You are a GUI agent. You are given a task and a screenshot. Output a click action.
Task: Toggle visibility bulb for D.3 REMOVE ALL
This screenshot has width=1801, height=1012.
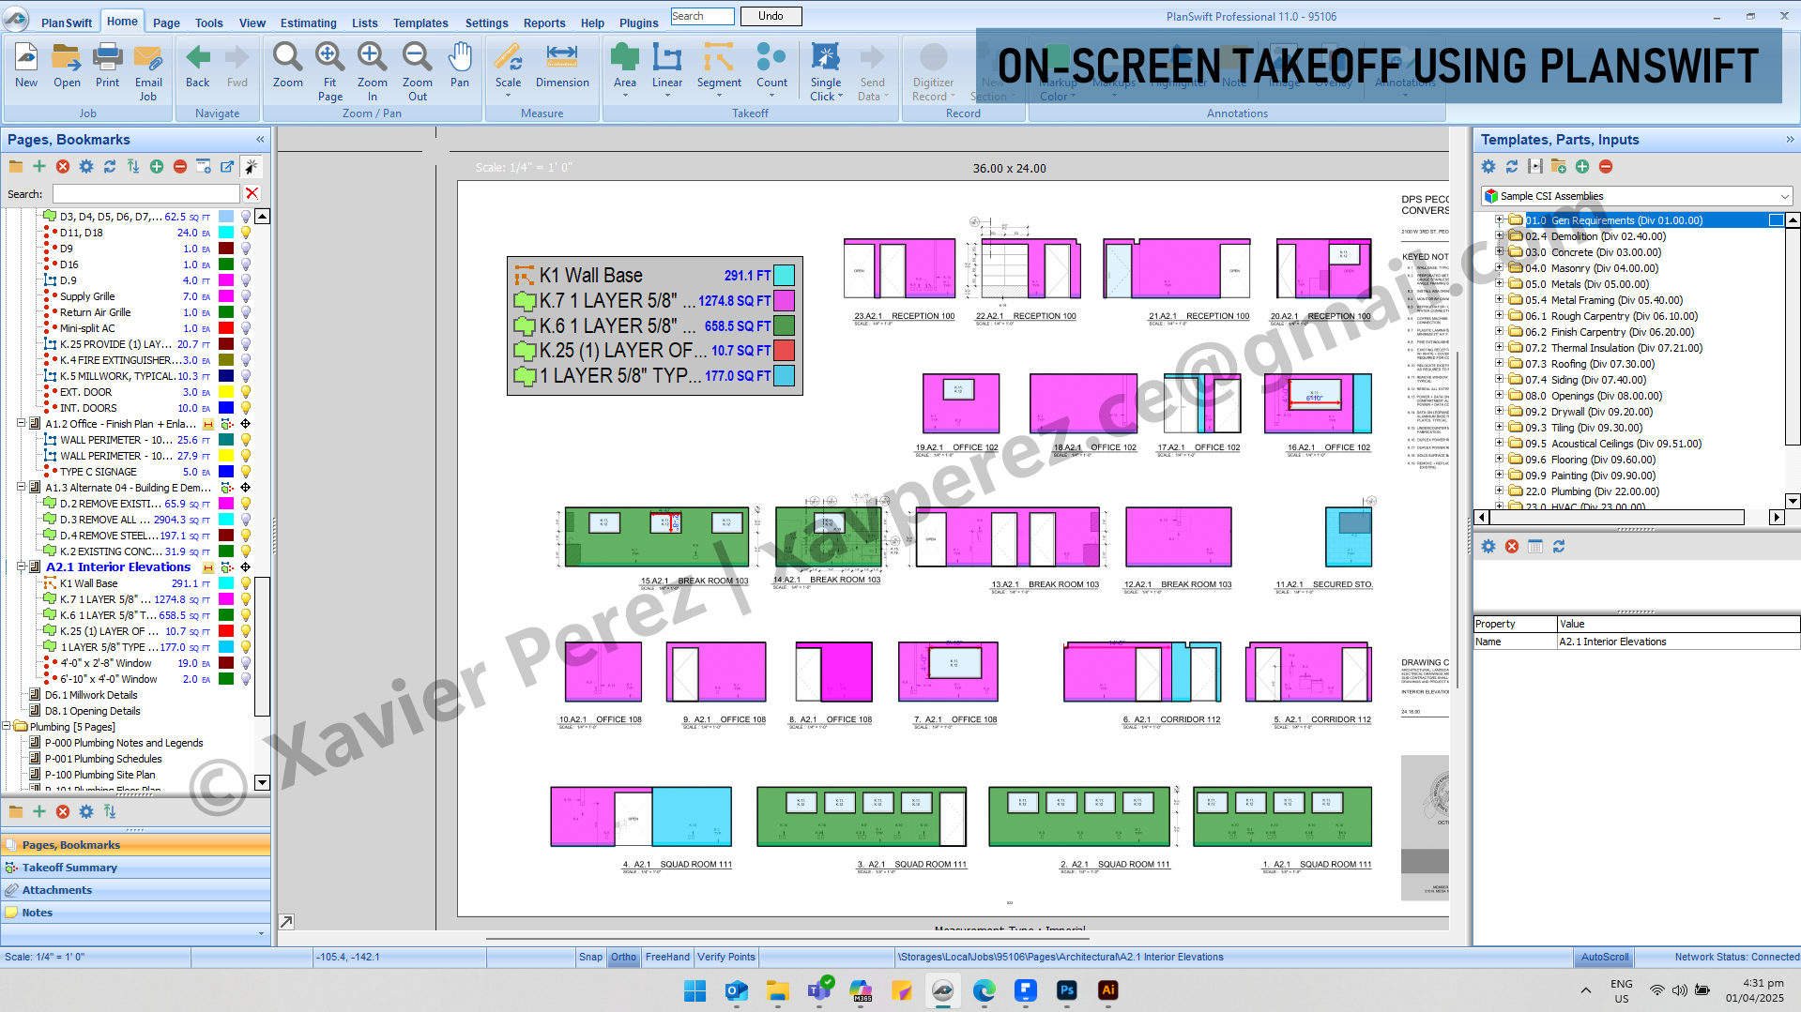coord(246,520)
